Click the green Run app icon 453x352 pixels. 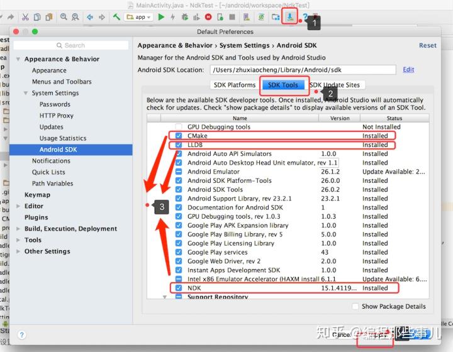click(x=161, y=17)
